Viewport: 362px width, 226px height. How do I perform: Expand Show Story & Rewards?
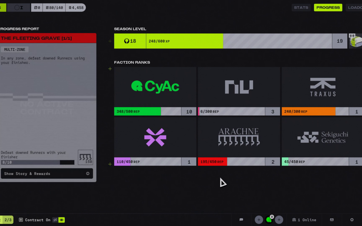(47, 173)
